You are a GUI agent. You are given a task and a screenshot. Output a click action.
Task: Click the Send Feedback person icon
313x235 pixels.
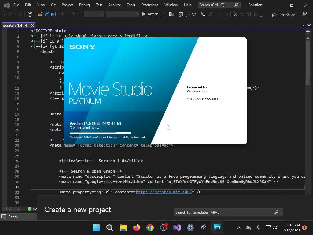(304, 14)
